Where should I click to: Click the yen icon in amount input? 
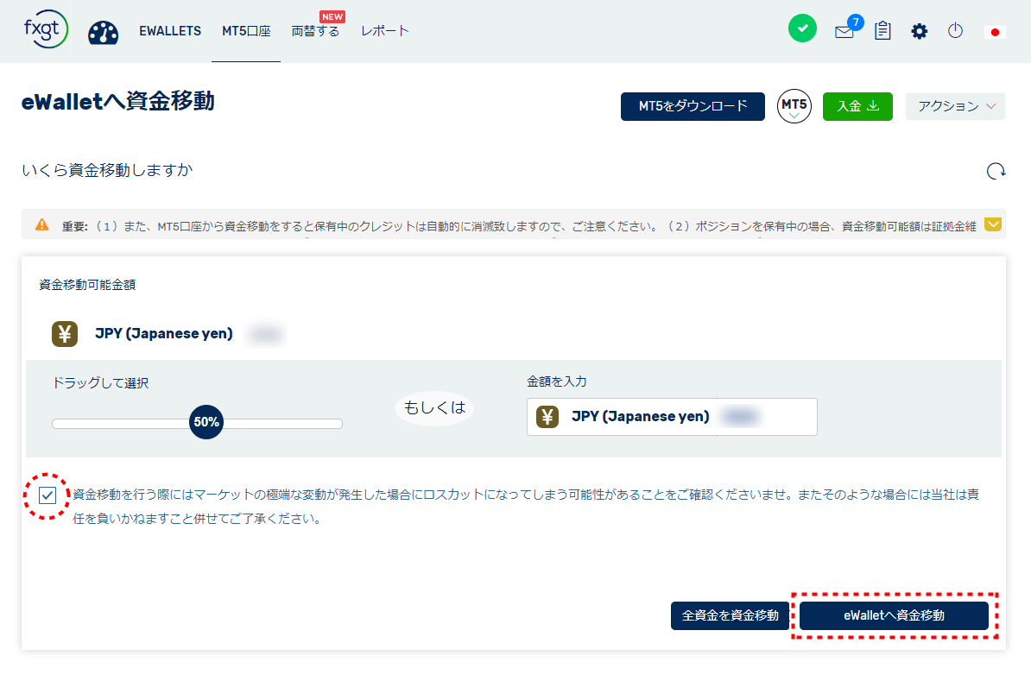tap(547, 417)
